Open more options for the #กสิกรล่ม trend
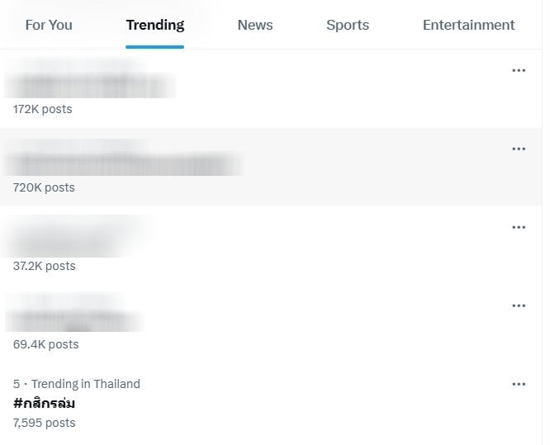Screen dimensions: 550x445 pyautogui.click(x=519, y=385)
